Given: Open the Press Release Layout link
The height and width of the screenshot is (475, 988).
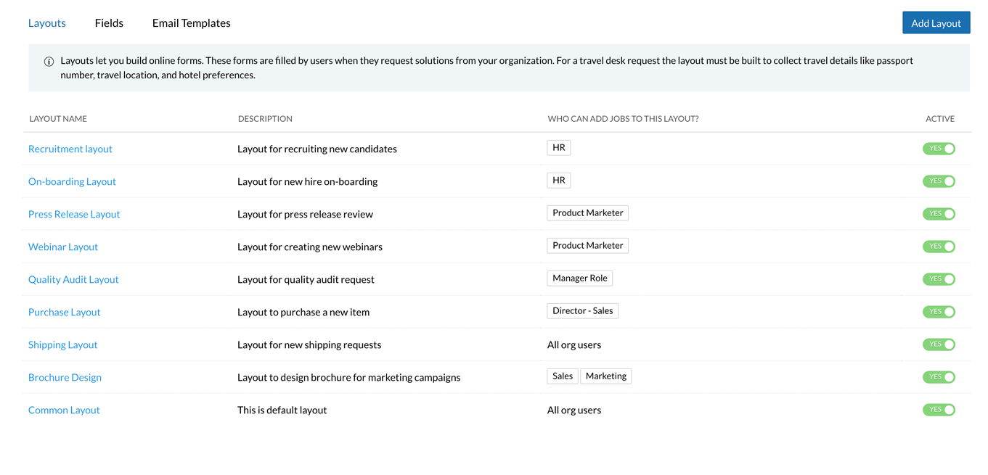Looking at the screenshot, I should [74, 214].
